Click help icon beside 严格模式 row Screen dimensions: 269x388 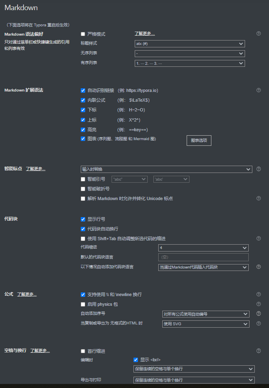point(258,34)
